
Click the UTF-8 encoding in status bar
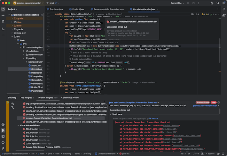pos(196,153)
